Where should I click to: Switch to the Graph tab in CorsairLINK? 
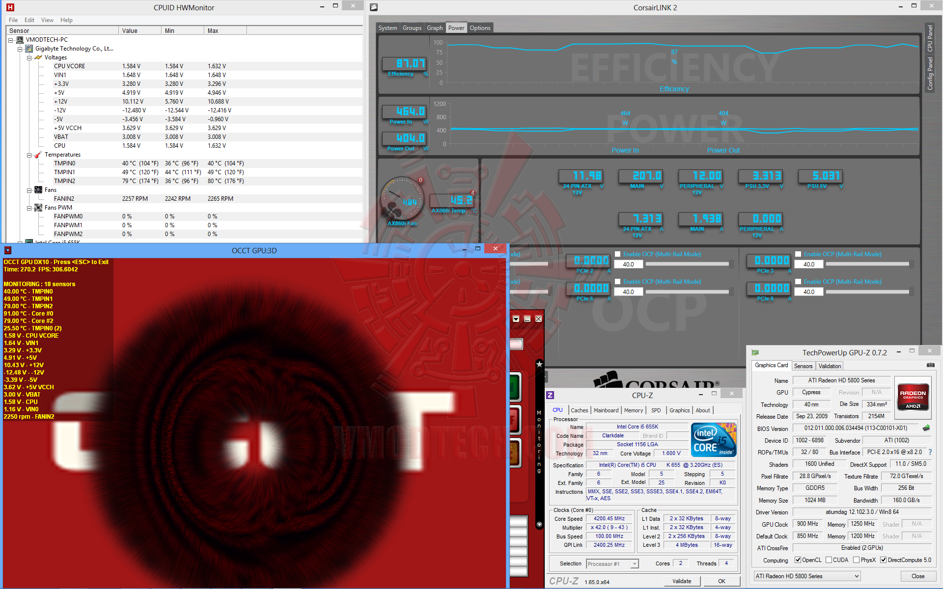[x=434, y=28]
